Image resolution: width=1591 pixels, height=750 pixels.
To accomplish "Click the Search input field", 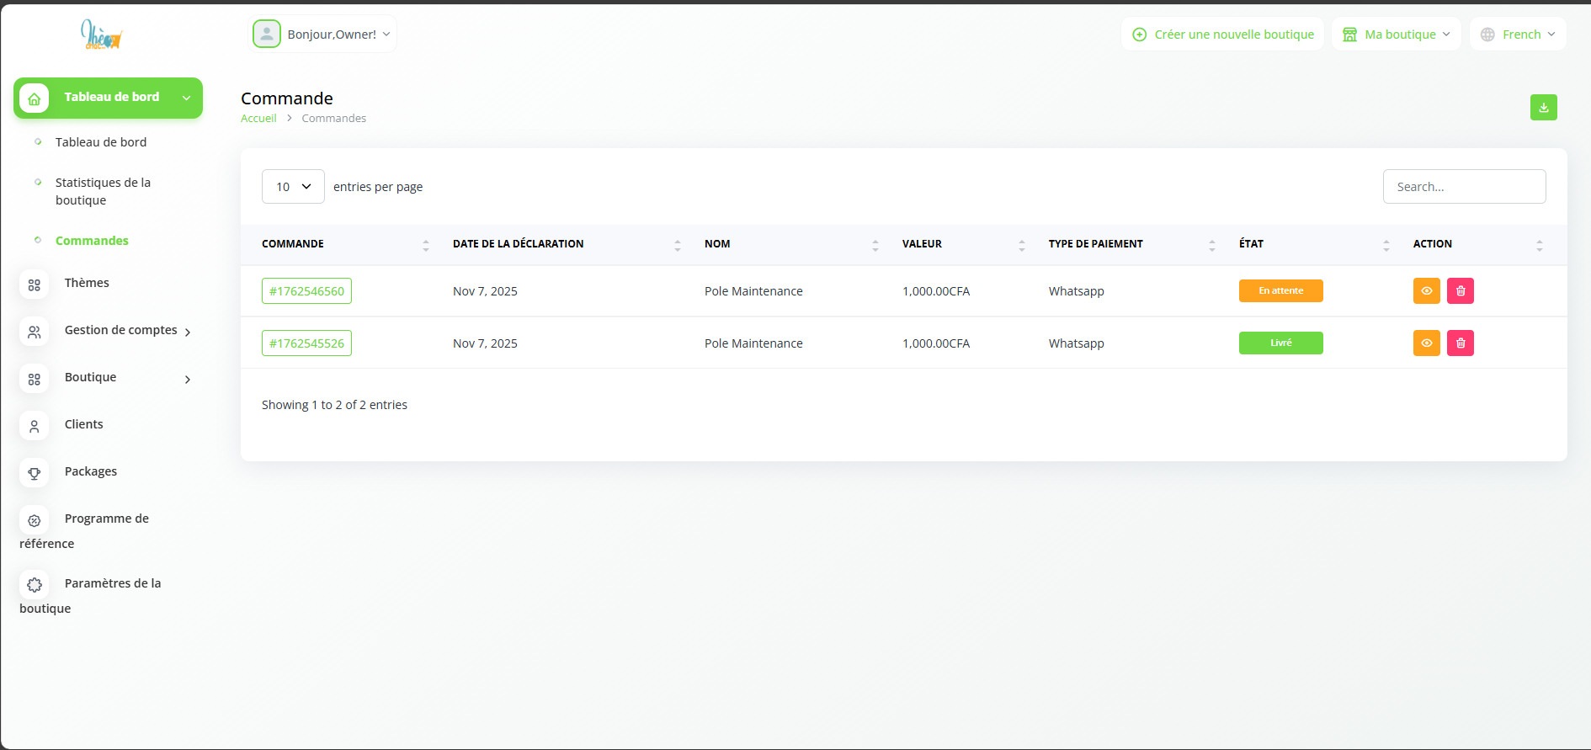I will click(x=1464, y=187).
